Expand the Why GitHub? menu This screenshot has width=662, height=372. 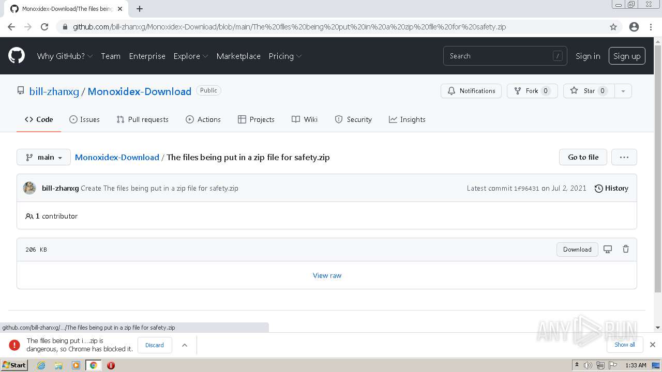pos(65,56)
